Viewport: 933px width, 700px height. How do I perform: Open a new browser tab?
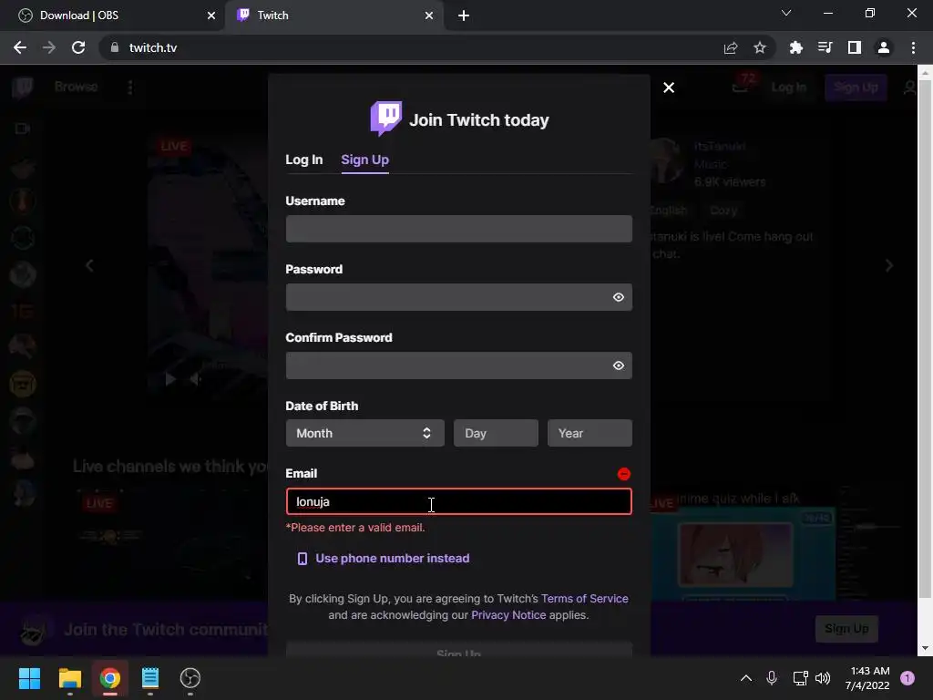point(464,15)
